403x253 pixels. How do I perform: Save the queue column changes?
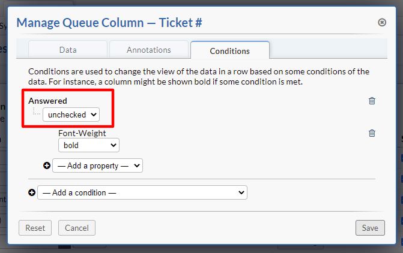click(370, 228)
